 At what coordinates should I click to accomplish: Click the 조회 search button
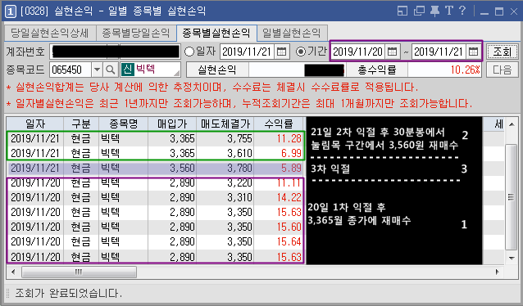[x=502, y=52]
